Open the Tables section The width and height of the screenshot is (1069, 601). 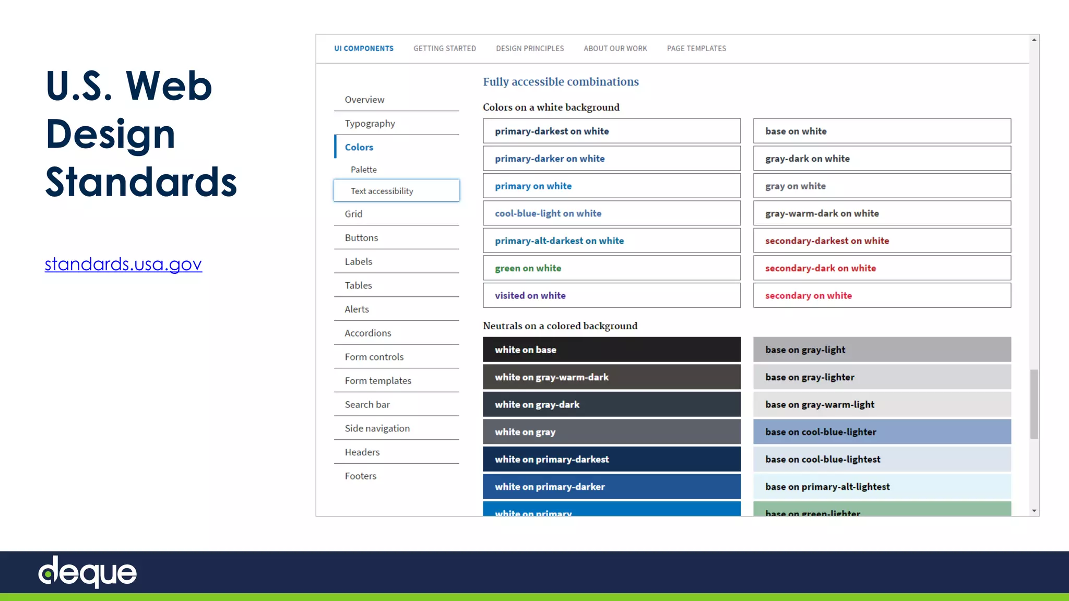(x=397, y=285)
